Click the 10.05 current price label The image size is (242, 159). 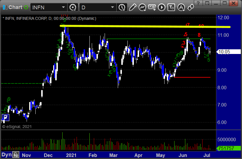point(229,52)
